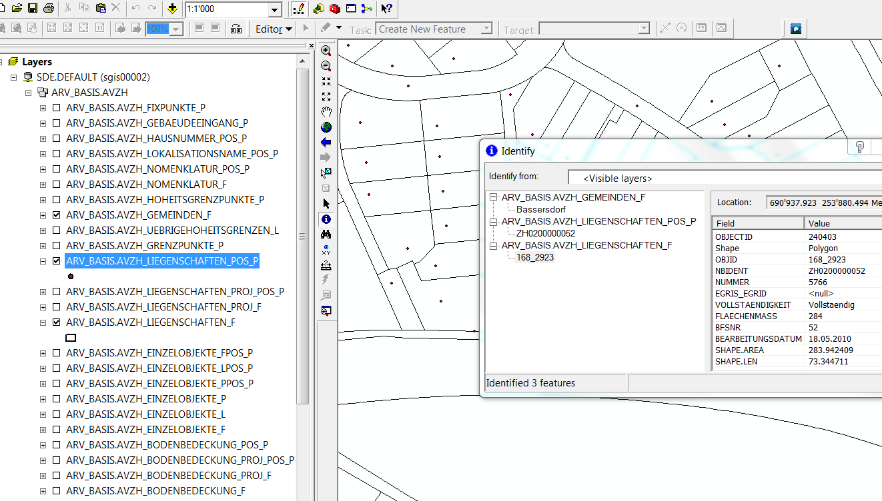Select the Zoom In tool
The height and width of the screenshot is (501, 882).
click(326, 51)
